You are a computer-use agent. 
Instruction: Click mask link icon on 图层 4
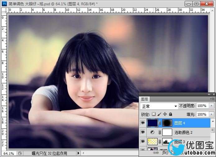click(160, 123)
